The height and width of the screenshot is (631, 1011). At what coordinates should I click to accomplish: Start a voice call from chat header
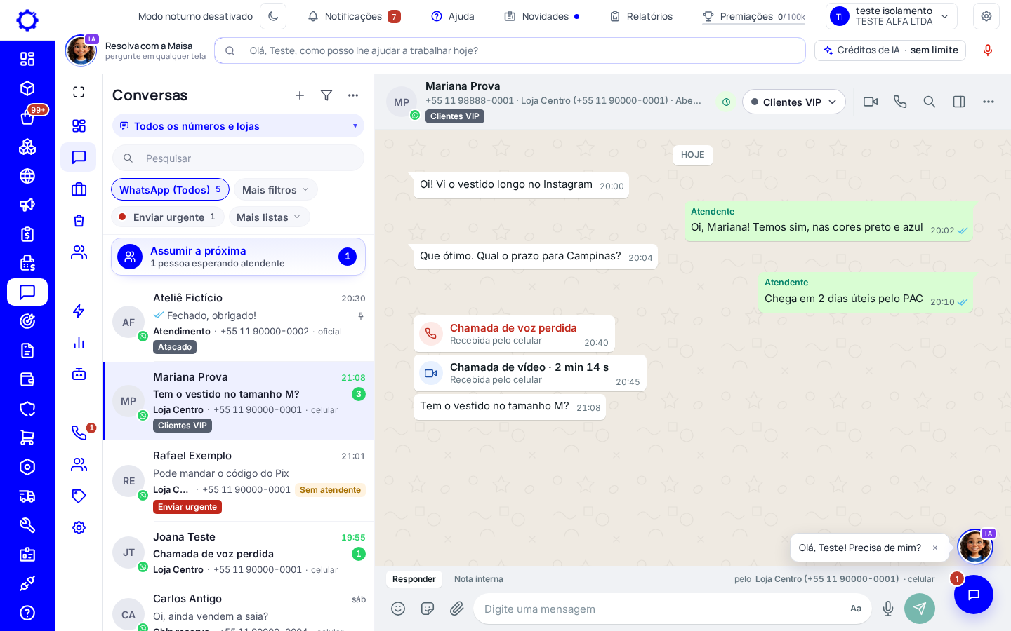[x=900, y=102]
